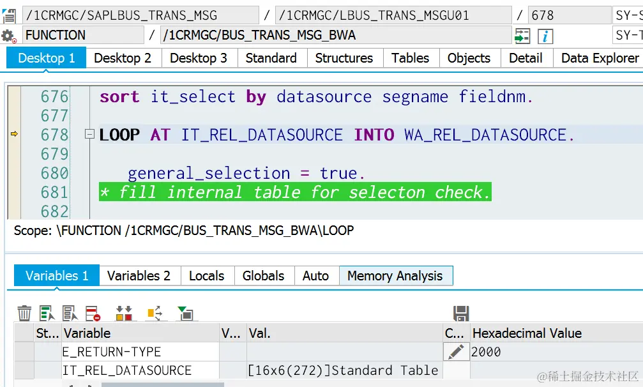Viewport: 643px width, 387px height.
Task: Show the Globals tab
Action: (263, 275)
